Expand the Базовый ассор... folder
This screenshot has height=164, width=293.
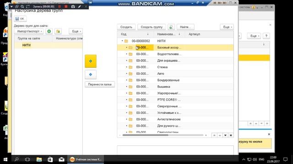pyautogui.click(x=126, y=47)
